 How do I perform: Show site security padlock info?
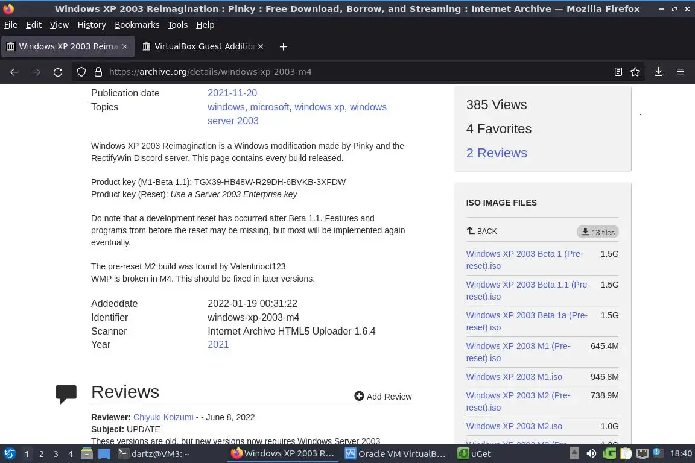click(98, 72)
